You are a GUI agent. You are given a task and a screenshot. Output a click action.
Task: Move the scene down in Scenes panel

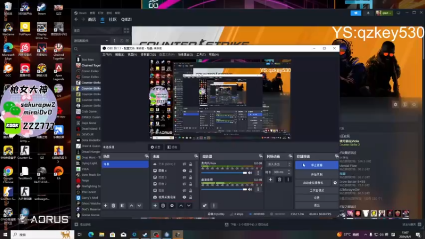(x=139, y=206)
